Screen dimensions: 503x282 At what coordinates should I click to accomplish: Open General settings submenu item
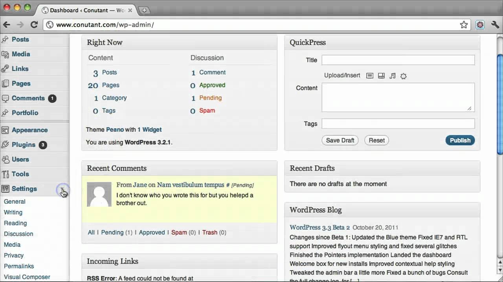(15, 201)
